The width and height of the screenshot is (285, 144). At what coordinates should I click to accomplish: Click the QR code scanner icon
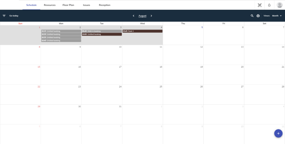260,5
